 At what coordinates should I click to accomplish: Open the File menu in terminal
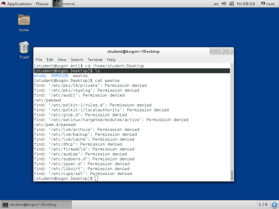tap(39, 60)
